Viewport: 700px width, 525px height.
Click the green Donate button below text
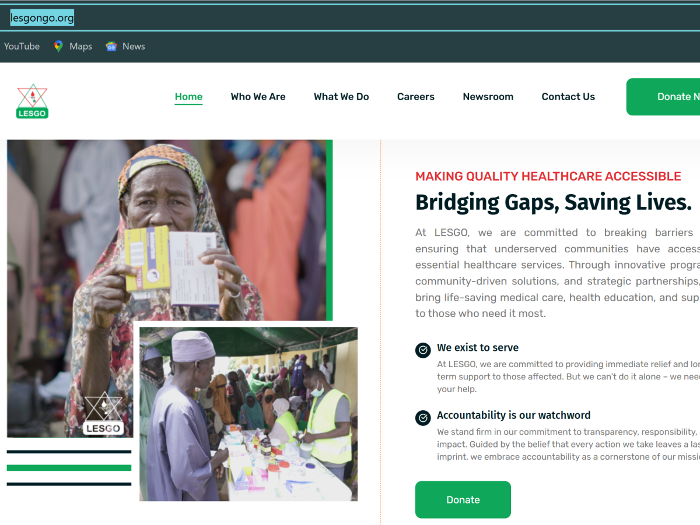tap(463, 500)
